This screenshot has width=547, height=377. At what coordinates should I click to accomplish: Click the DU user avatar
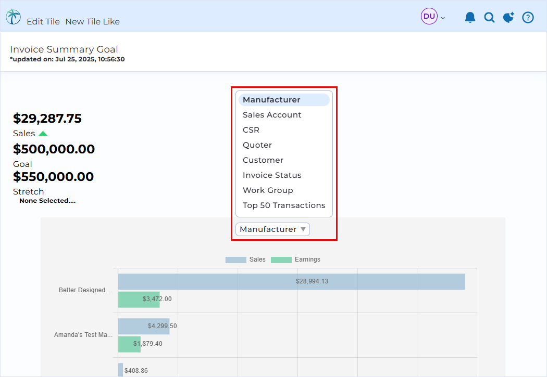click(429, 16)
